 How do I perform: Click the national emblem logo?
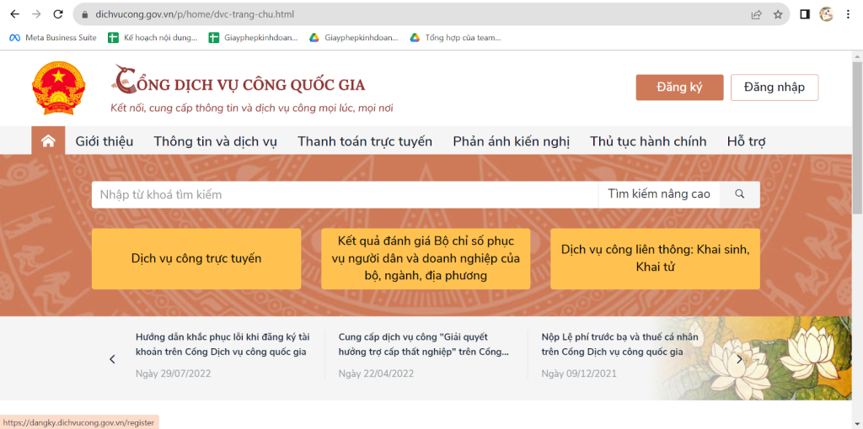click(58, 89)
